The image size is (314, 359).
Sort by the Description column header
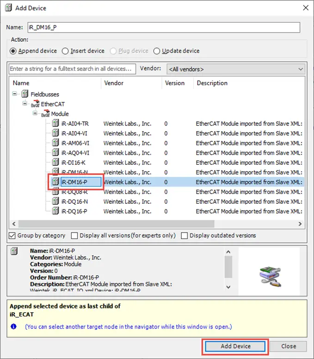click(x=249, y=83)
